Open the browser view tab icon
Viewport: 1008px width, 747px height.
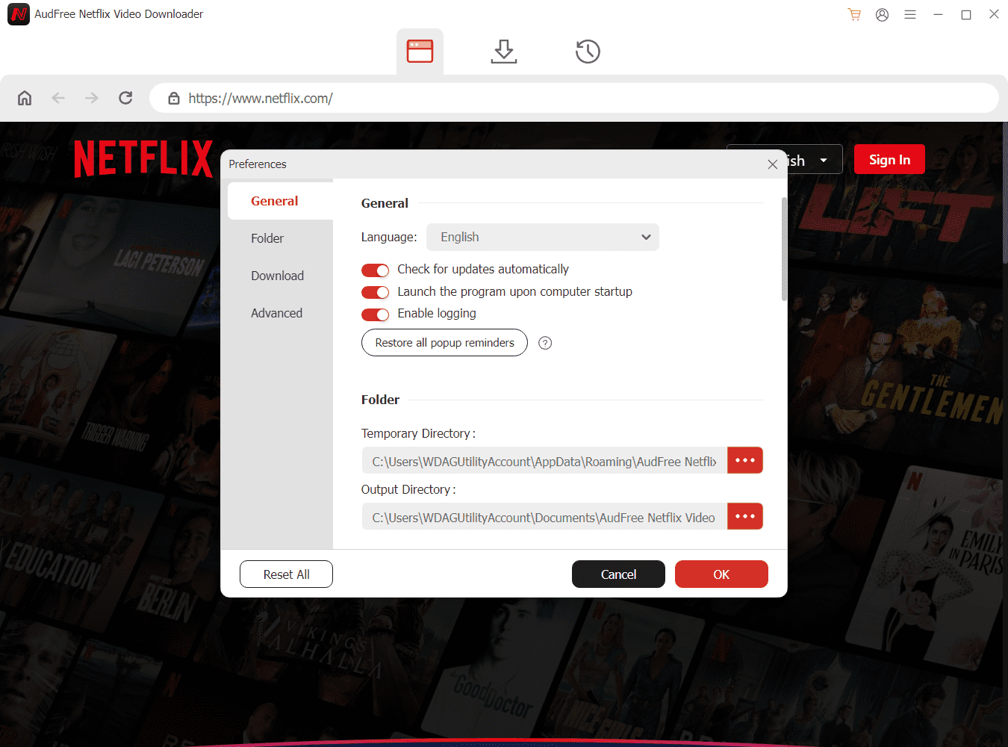[x=420, y=52]
